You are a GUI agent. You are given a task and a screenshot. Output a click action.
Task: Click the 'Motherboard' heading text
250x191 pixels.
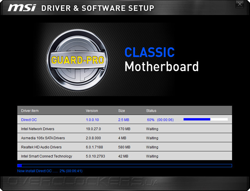[161, 66]
